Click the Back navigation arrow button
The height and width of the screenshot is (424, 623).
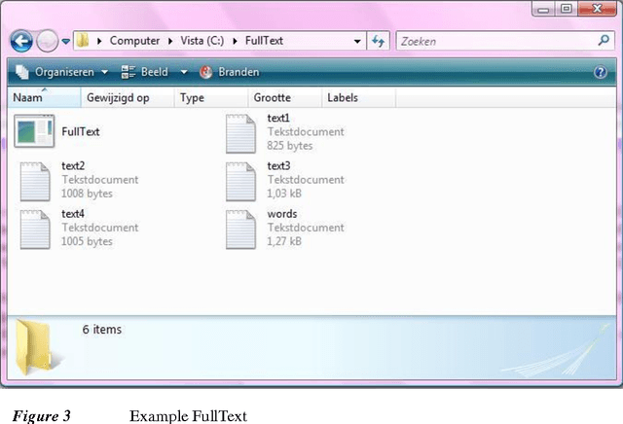[x=21, y=42]
